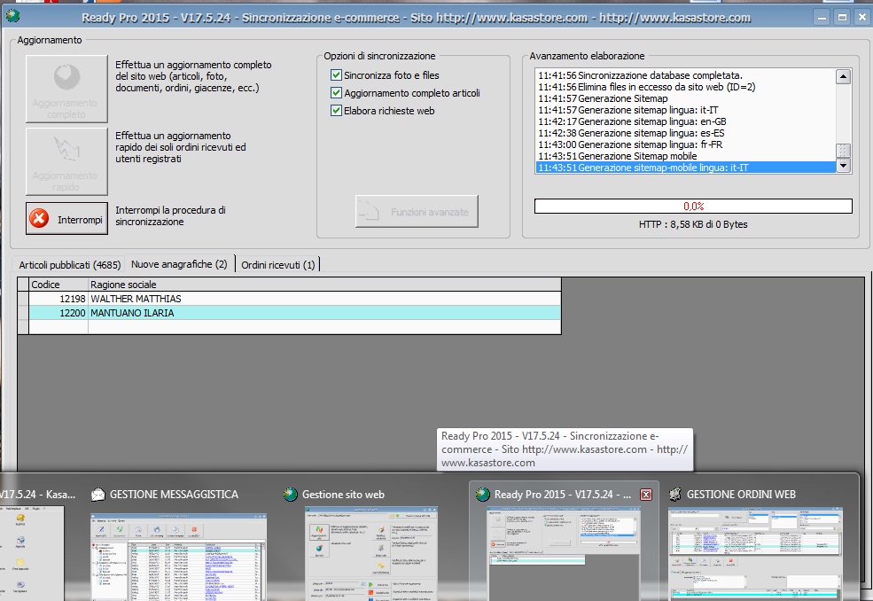The width and height of the screenshot is (873, 601).
Task: Click the Interrompi stop button
Action: coord(66,218)
